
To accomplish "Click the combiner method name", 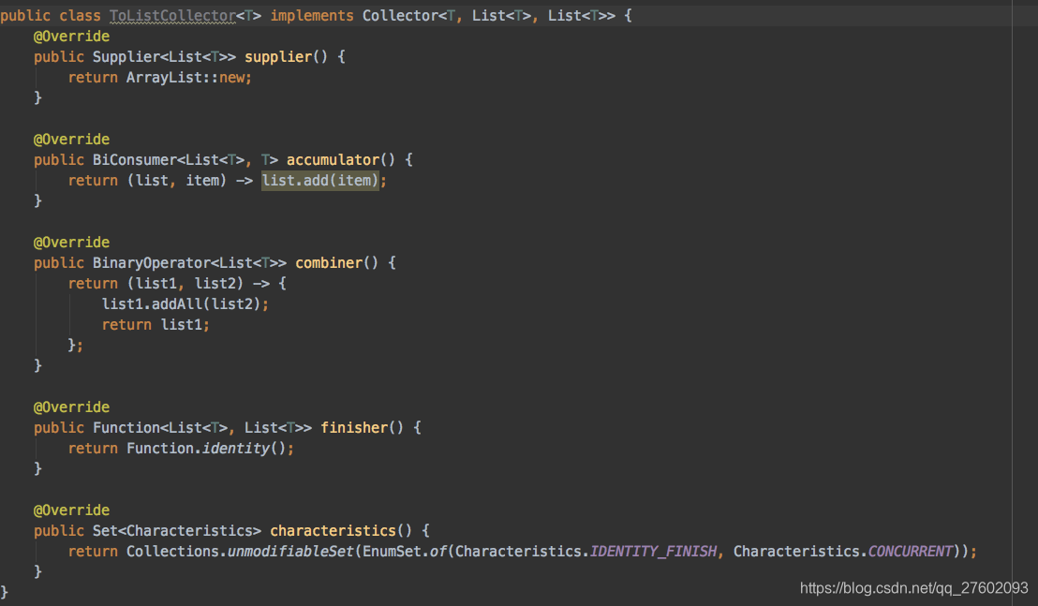I will (329, 262).
